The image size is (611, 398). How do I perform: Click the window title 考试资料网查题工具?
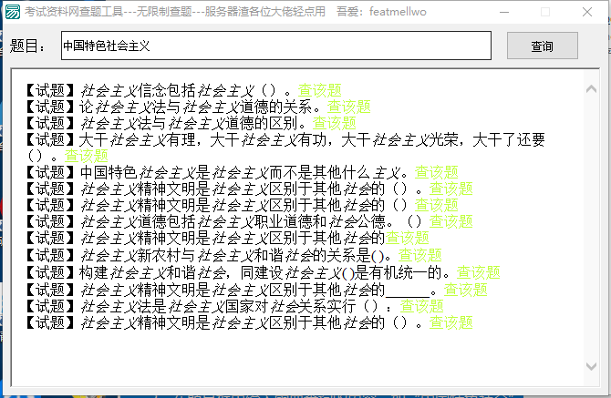click(74, 12)
